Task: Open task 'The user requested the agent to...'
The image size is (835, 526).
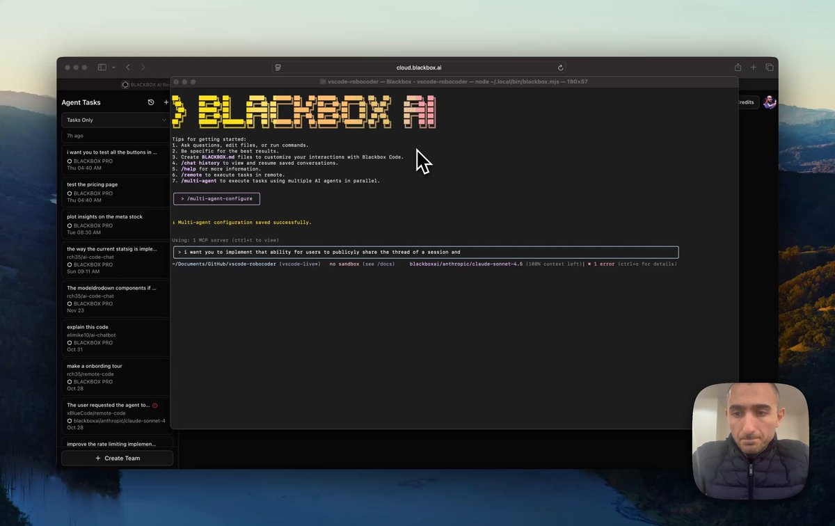Action: tap(116, 415)
